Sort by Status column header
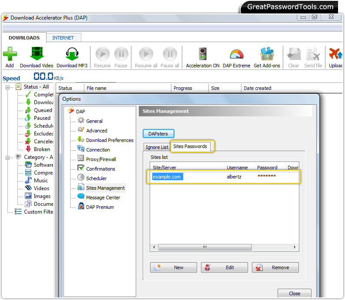345x300 pixels. [x=70, y=88]
